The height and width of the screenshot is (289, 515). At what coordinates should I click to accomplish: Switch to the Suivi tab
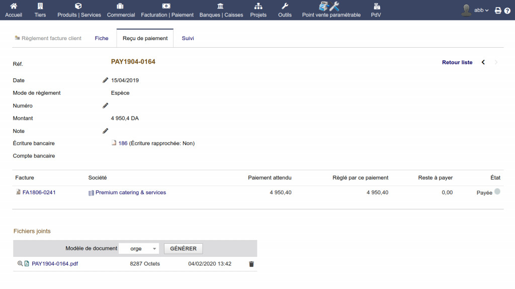[x=188, y=38]
